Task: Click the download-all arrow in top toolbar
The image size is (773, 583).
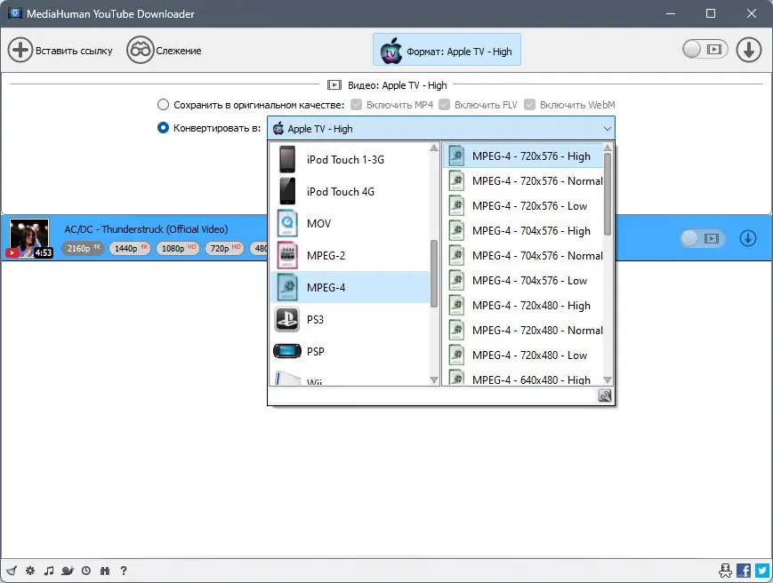Action: [749, 50]
